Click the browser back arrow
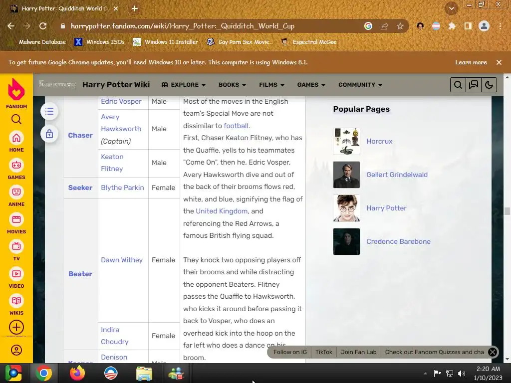Image resolution: width=511 pixels, height=383 pixels. click(x=11, y=26)
